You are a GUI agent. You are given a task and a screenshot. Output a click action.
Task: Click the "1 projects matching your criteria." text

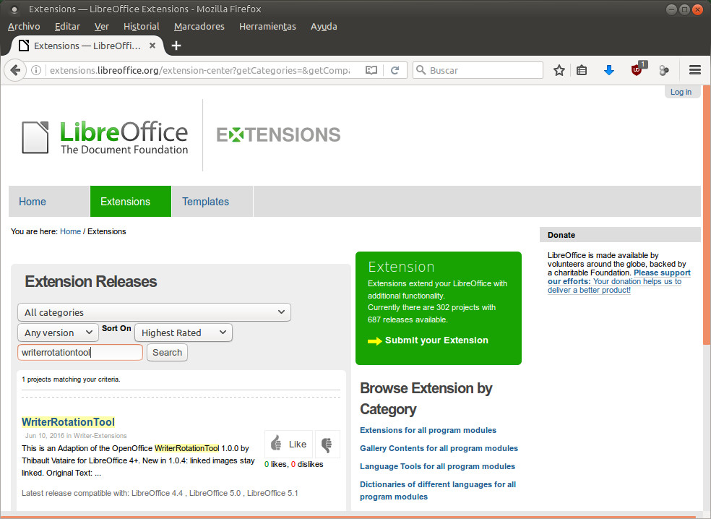click(x=72, y=379)
